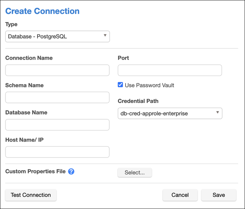This screenshot has width=245, height=209.
Task: Open the Type dropdown showing Database - PostgreSQL
Action: [57, 37]
